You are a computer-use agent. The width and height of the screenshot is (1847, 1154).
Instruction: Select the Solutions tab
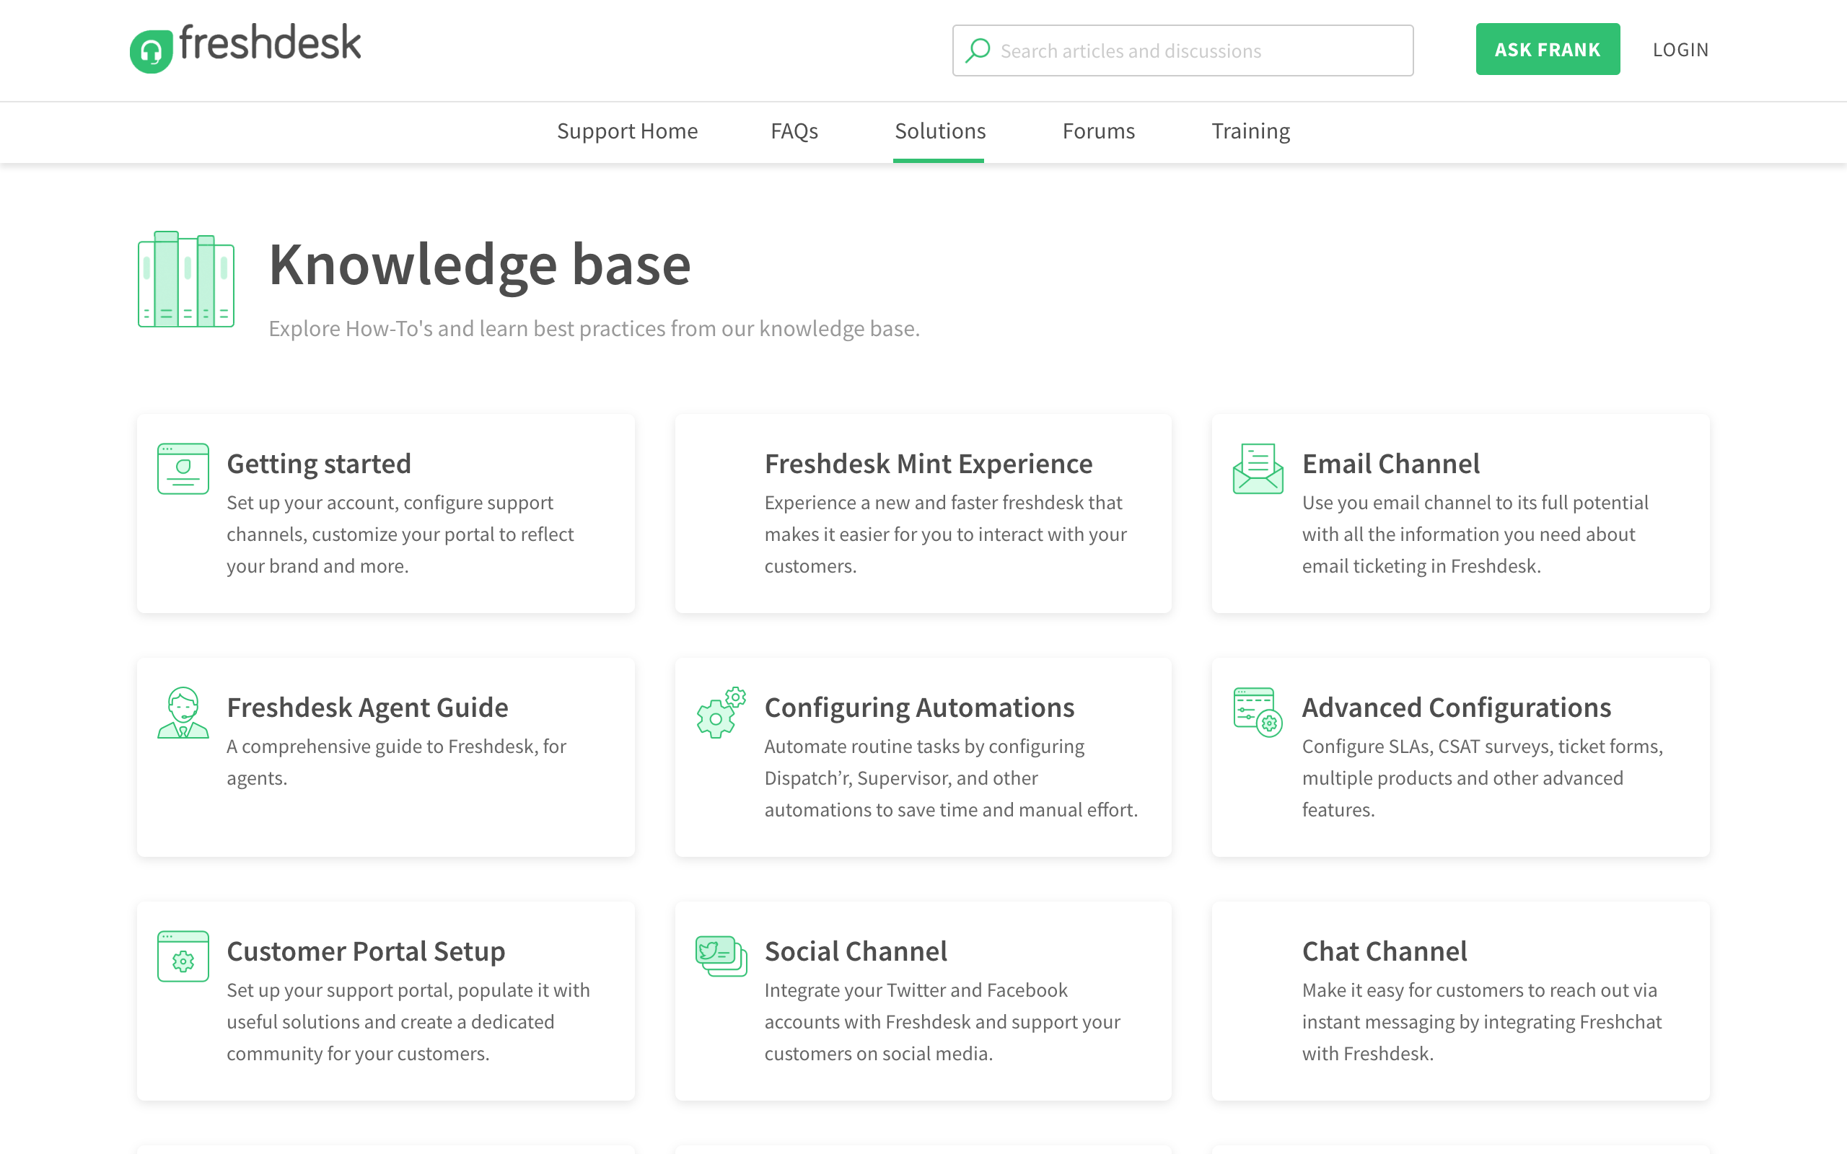939,131
